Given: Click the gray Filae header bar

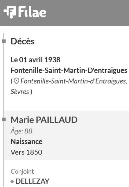Looking at the screenshot, I should click(x=65, y=13).
